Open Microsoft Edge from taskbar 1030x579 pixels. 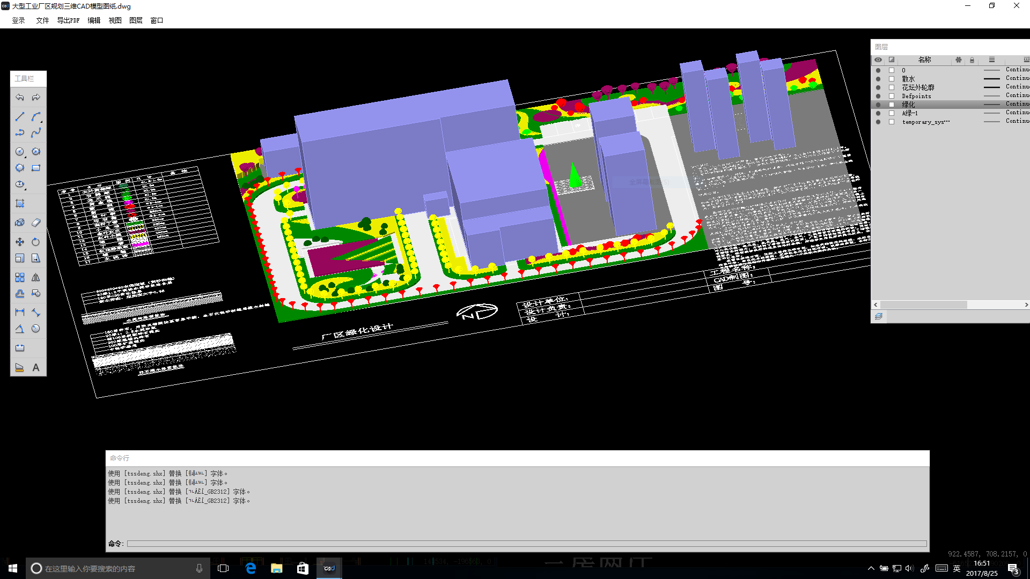(x=251, y=568)
